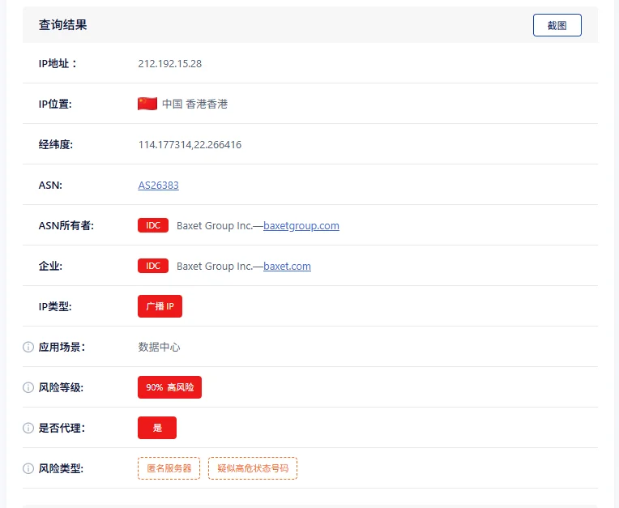Click the 数据中心 application scenario value

click(160, 347)
